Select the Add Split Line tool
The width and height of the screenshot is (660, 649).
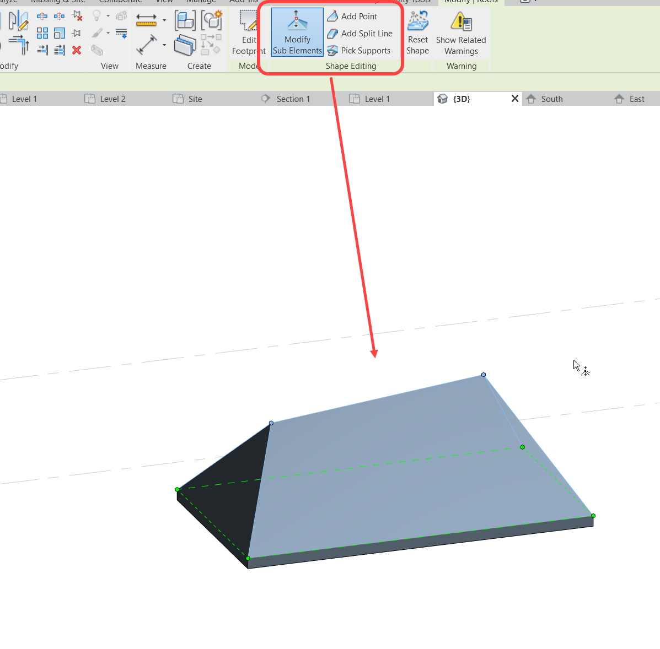coord(366,33)
